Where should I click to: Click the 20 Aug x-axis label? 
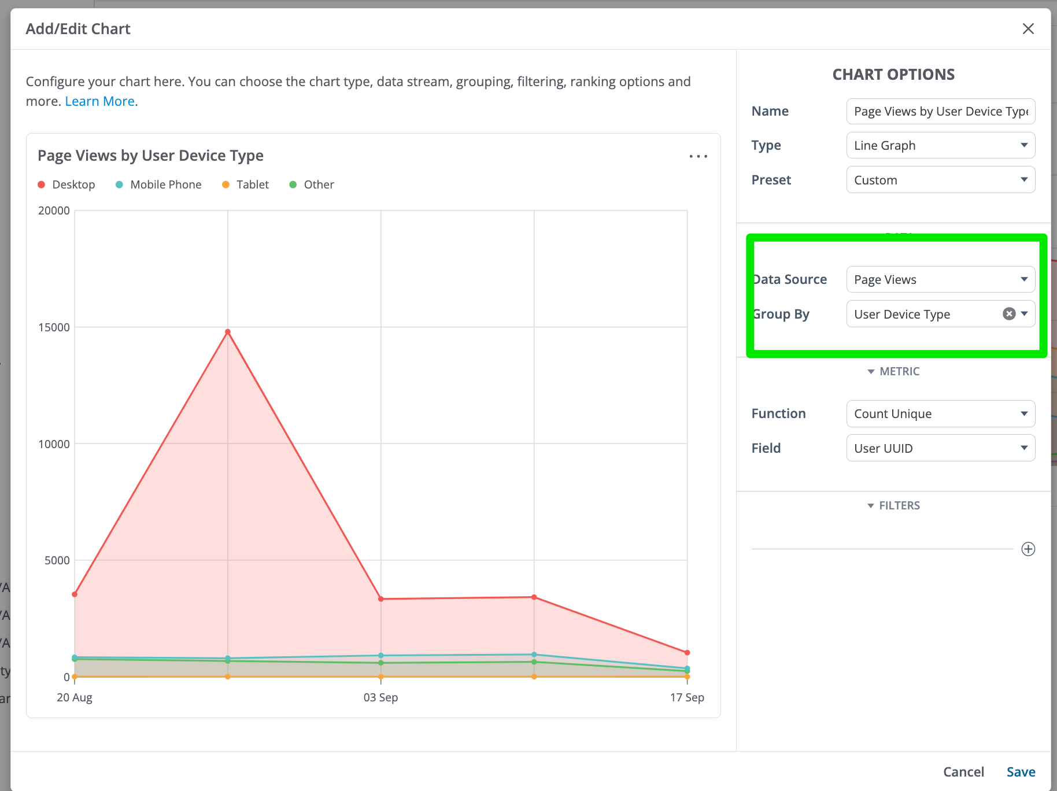(75, 697)
